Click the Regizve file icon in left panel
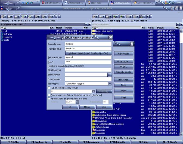The width and height of the screenshot is (183, 144). coord(2,37)
